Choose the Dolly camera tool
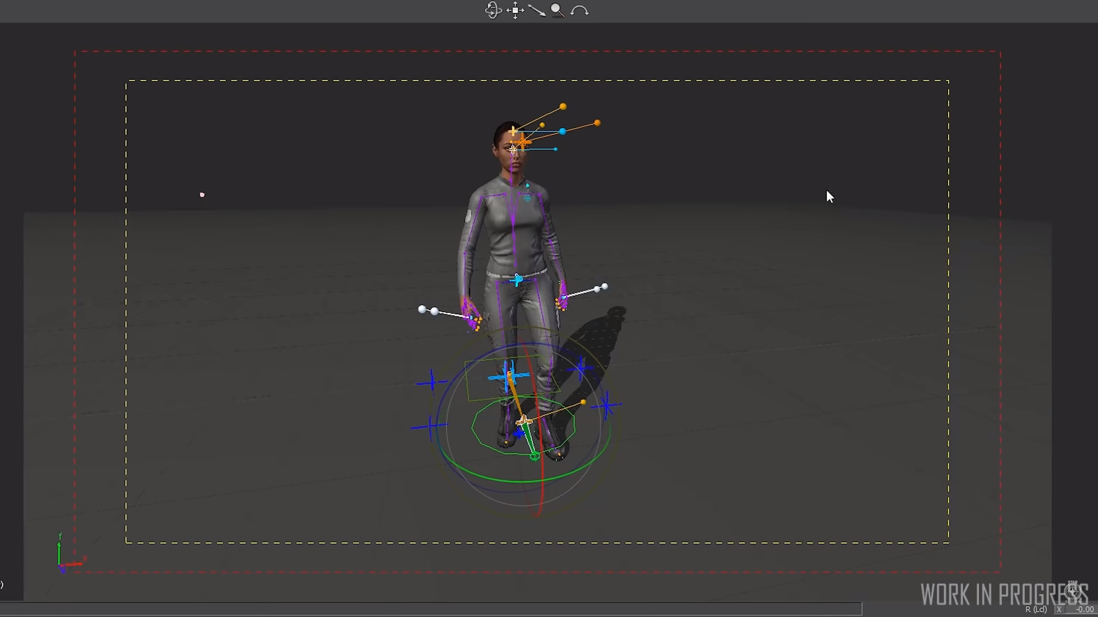Screen dimensions: 1098x617 point(536,10)
